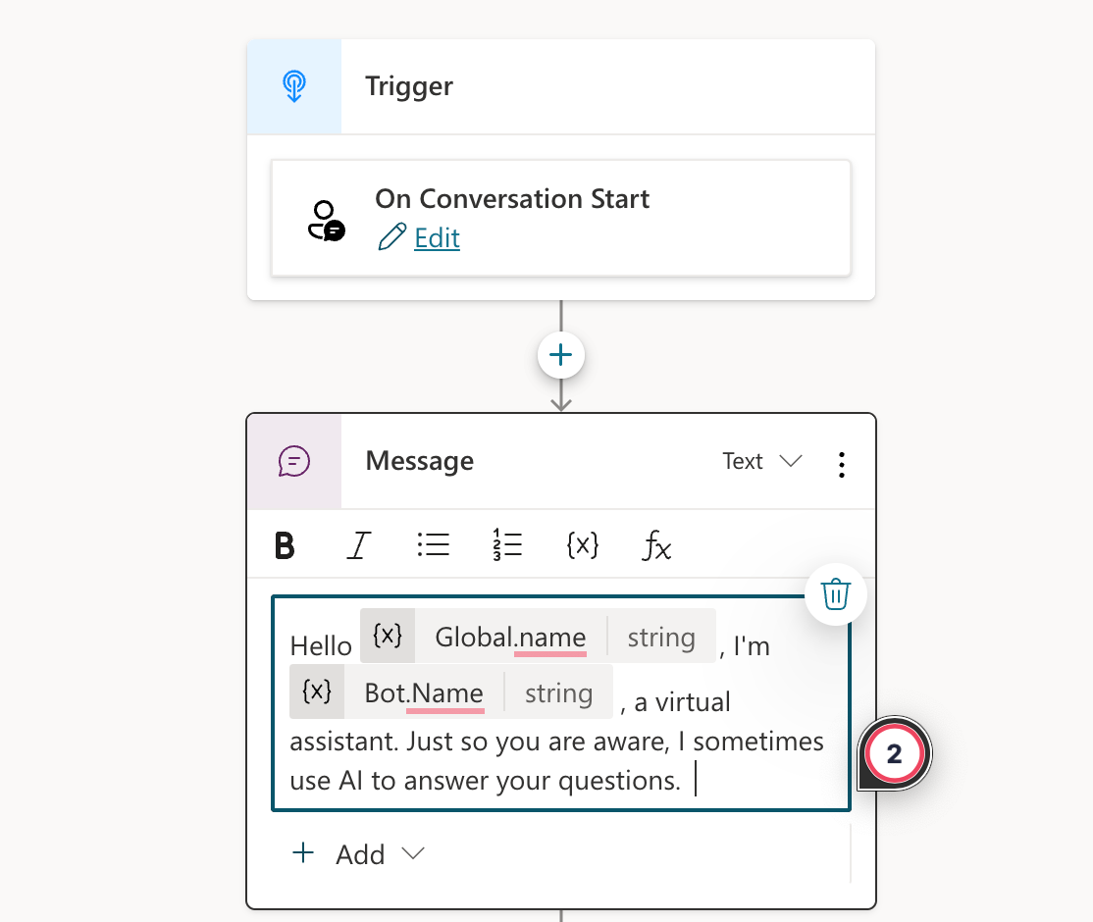The image size is (1093, 922).
Task: Open the fx formula editor
Action: [656, 545]
